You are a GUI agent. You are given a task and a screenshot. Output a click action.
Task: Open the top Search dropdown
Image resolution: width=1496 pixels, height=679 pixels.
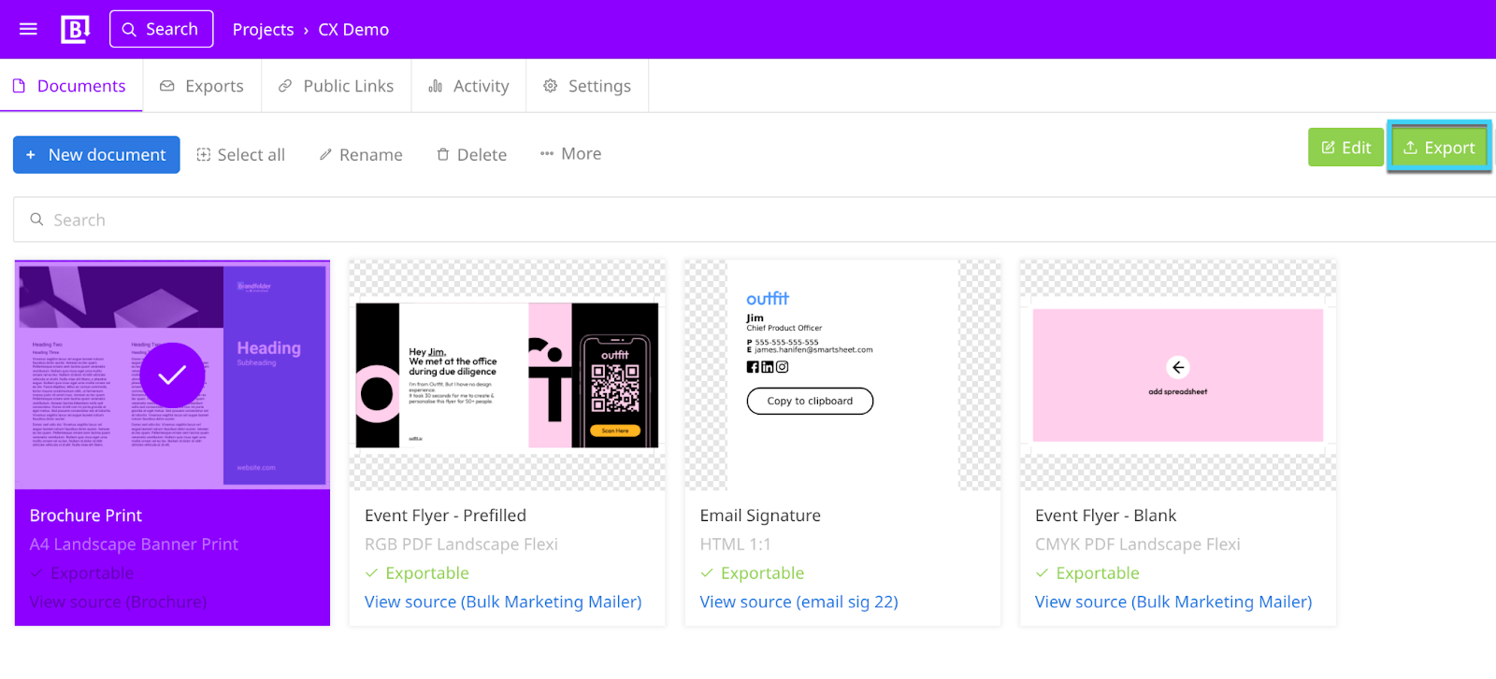pyautogui.click(x=161, y=29)
